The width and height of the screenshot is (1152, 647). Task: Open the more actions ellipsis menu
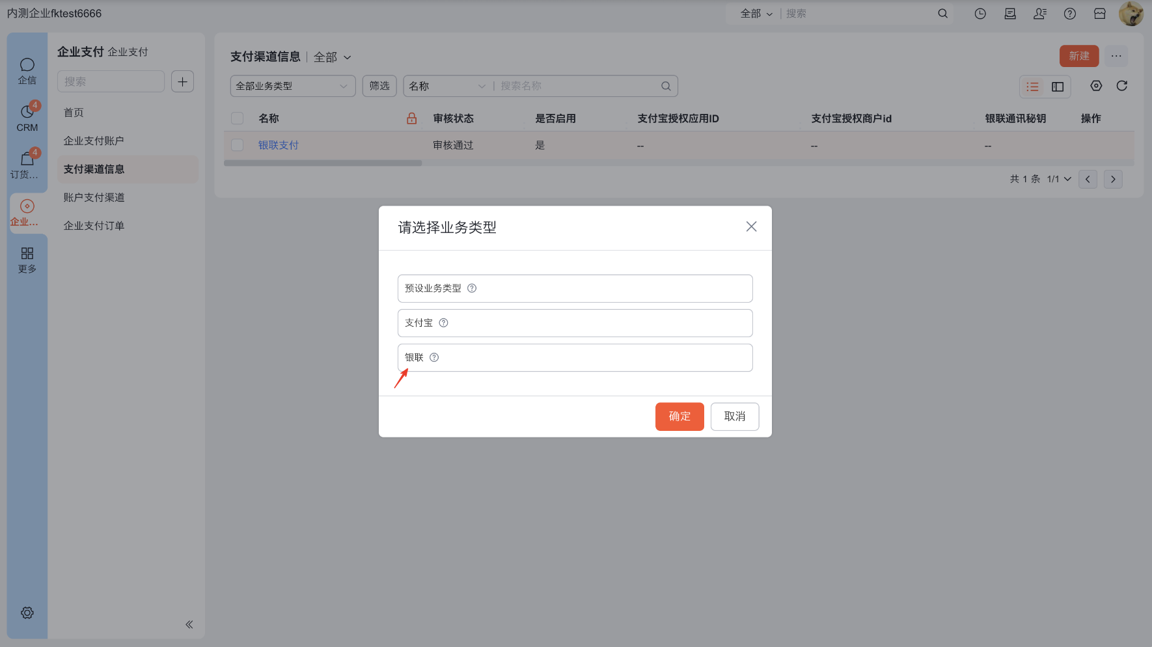[1116, 56]
